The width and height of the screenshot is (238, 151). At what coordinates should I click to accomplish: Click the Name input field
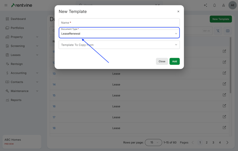(119, 23)
